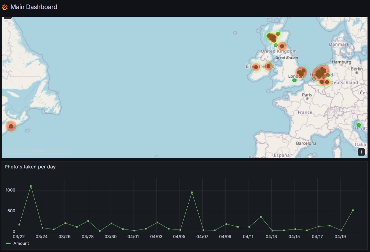The height and width of the screenshot is (252, 370).
Task: Open the map attribution info button
Action: [x=361, y=152]
